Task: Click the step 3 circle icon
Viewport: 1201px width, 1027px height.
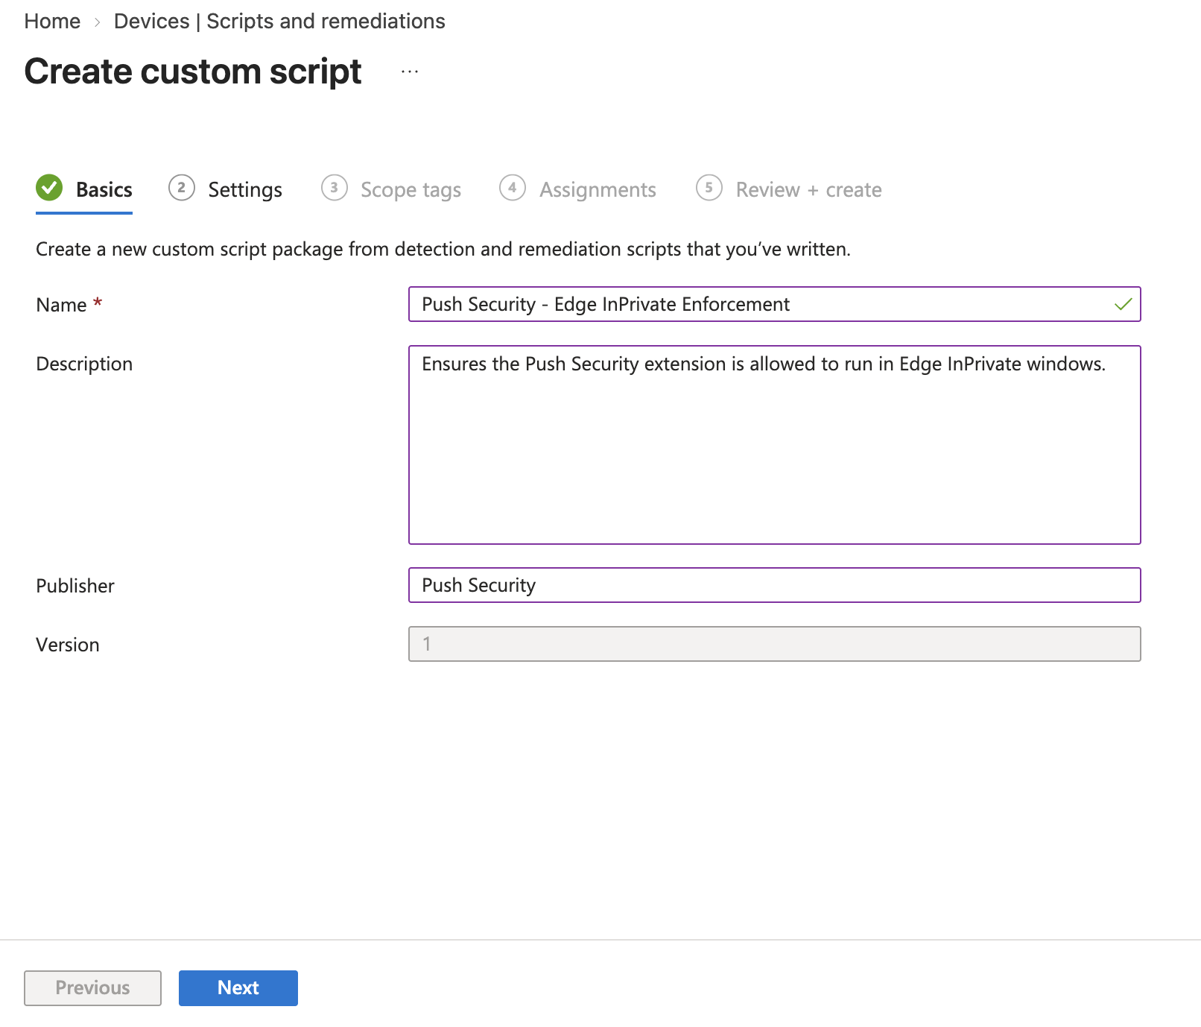Action: [334, 188]
